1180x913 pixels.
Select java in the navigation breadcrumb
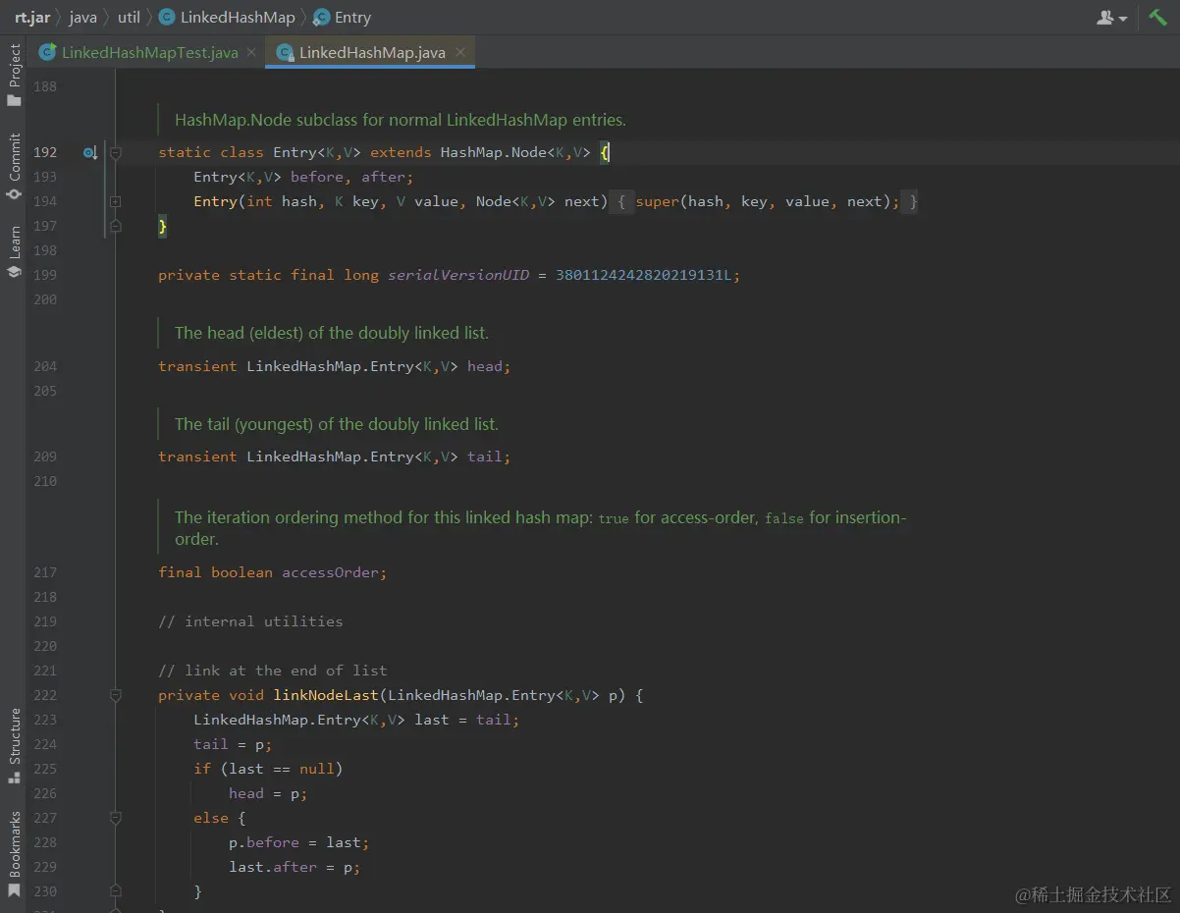(82, 18)
